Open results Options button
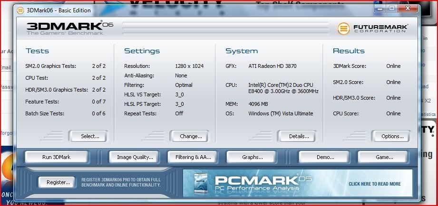Screen dimensions: 438x206 tap(390, 136)
